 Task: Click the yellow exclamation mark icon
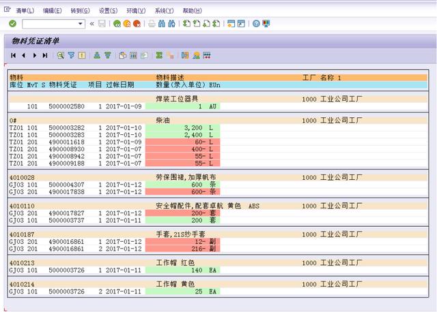82,55
